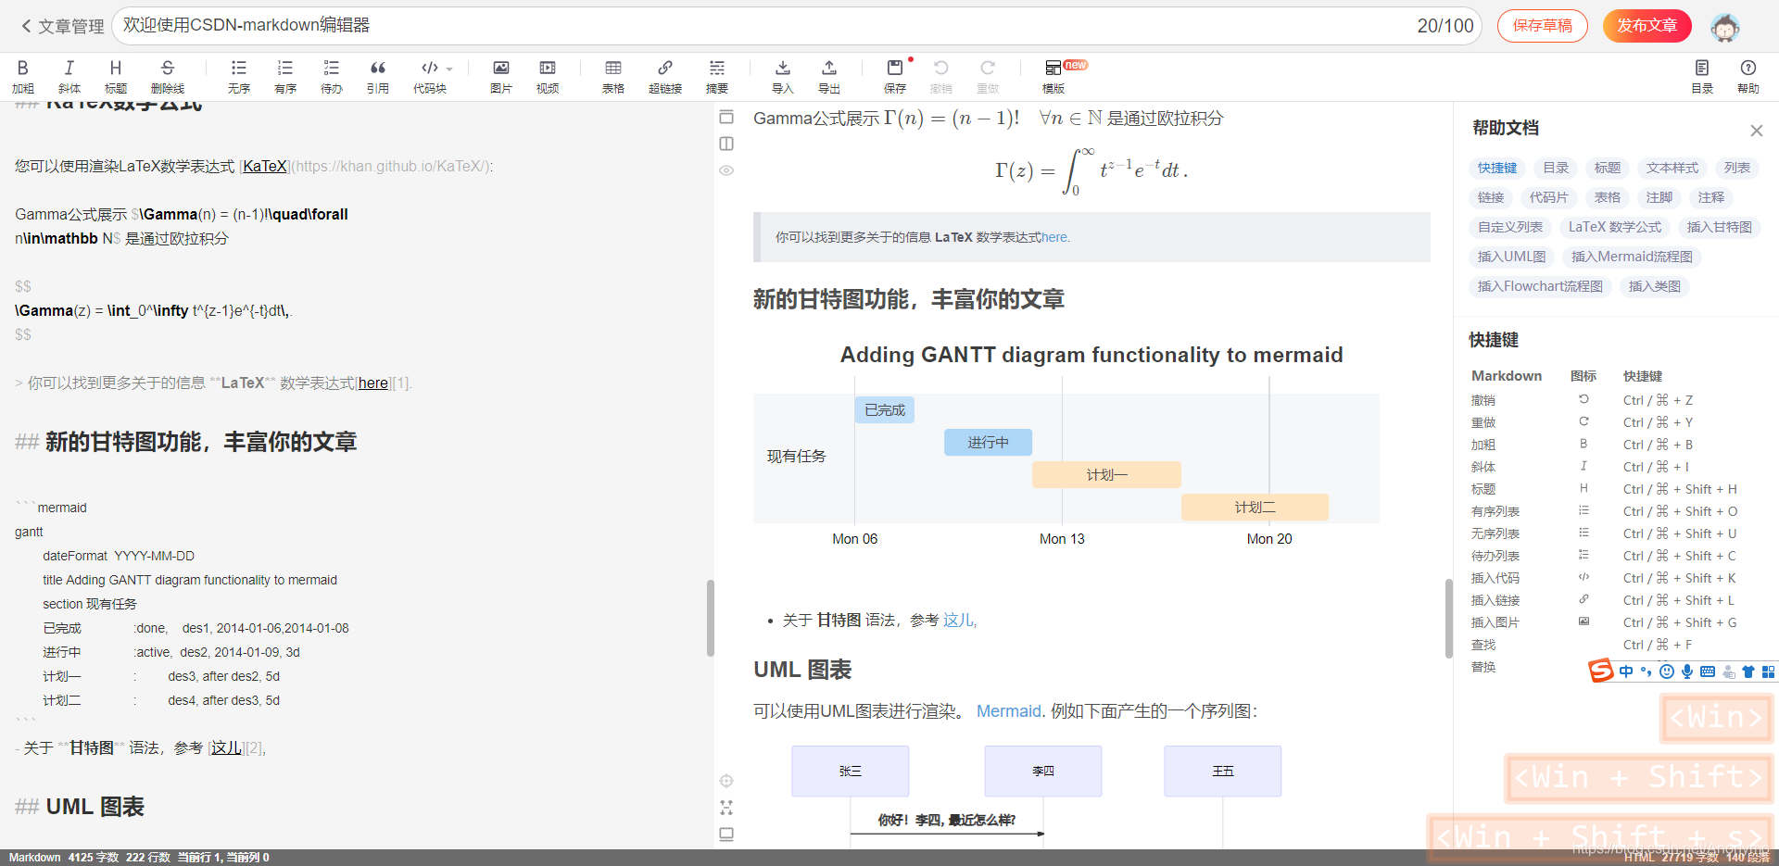Open the 'here' link in preview
The width and height of the screenshot is (1779, 866).
1054,238
